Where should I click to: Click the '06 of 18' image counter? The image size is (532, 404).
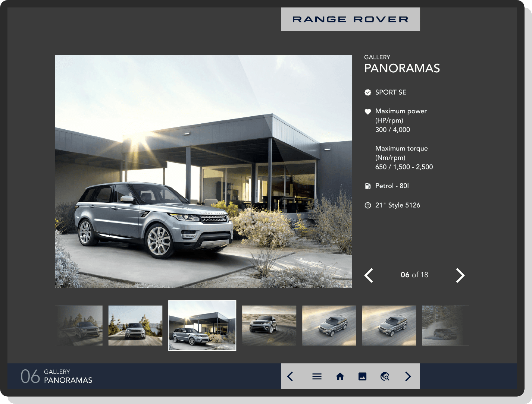[x=414, y=275]
